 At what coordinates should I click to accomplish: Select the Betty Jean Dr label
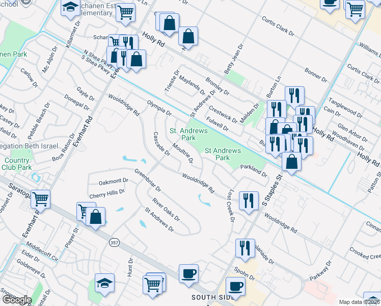[233, 59]
